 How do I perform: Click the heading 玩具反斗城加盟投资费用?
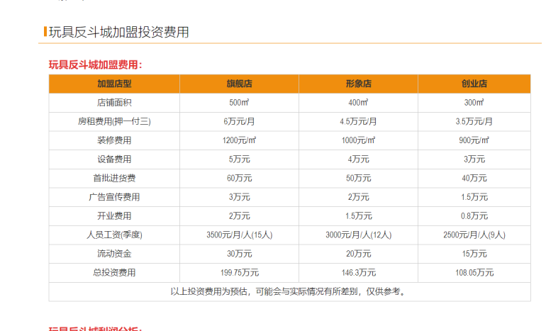(x=118, y=32)
